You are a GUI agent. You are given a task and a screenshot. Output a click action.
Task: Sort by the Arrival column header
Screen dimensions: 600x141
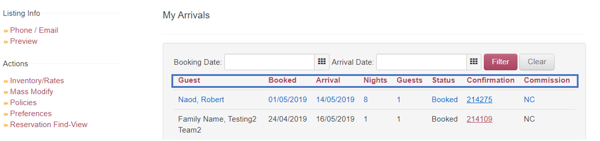pyautogui.click(x=328, y=80)
